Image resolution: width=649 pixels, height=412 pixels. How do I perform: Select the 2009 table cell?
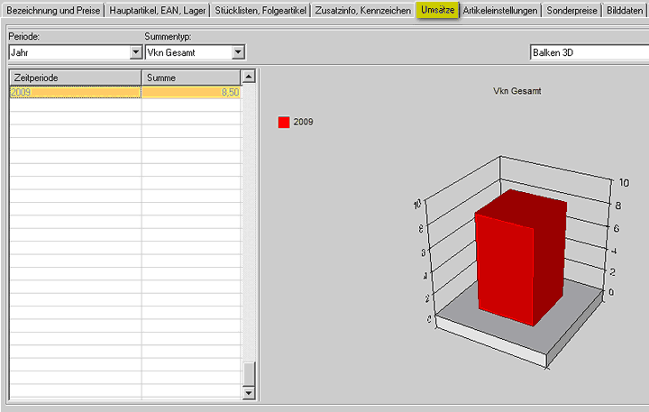pos(76,92)
